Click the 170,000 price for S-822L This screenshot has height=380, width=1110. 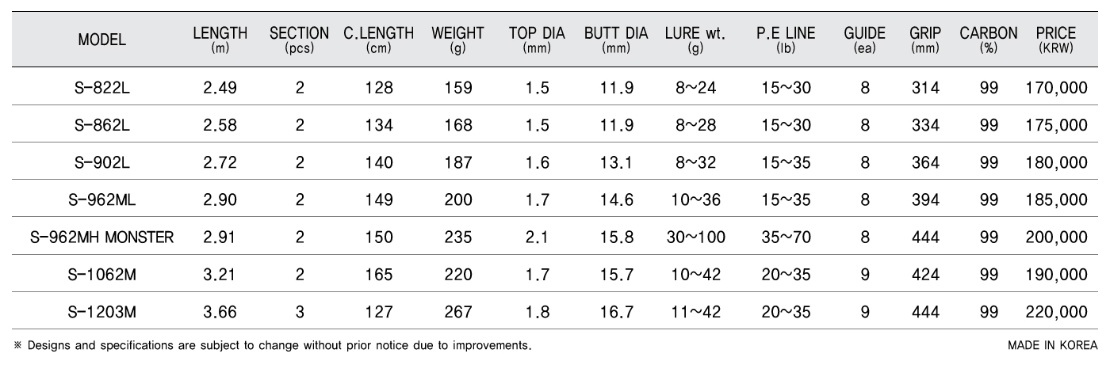click(x=1055, y=88)
